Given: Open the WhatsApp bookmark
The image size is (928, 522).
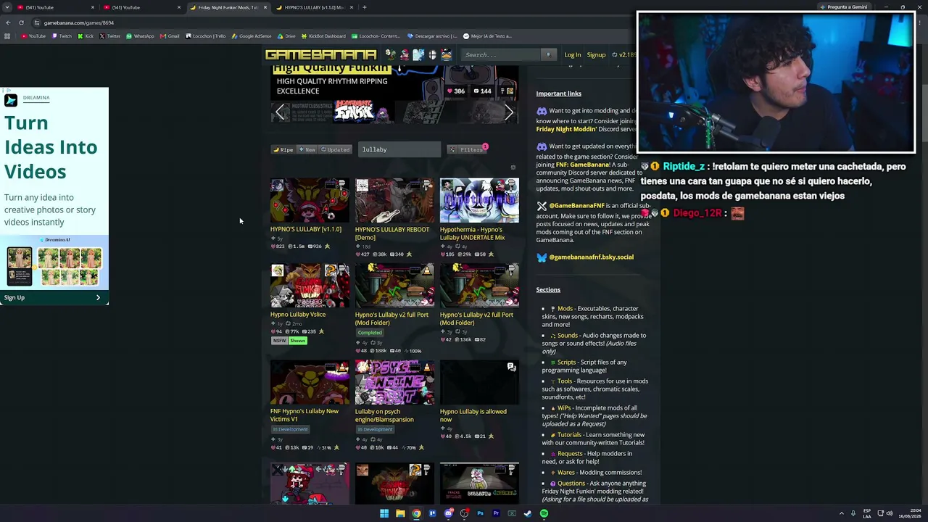Looking at the screenshot, I should tap(140, 36).
